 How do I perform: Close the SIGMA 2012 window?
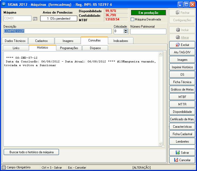tap(193, 5)
